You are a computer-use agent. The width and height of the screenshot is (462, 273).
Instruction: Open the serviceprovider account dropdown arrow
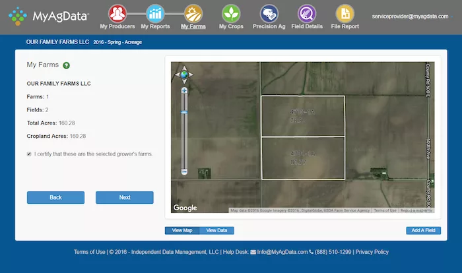452,16
